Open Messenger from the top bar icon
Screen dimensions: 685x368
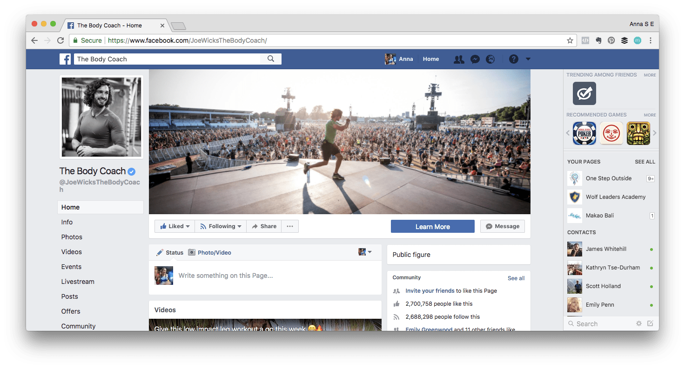click(475, 59)
